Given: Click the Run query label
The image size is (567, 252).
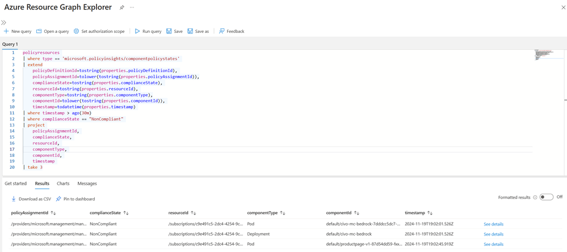Looking at the screenshot, I should click(x=152, y=31).
